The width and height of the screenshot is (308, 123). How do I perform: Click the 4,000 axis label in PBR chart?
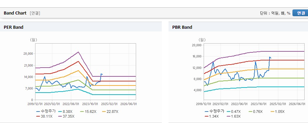click(x=198, y=90)
